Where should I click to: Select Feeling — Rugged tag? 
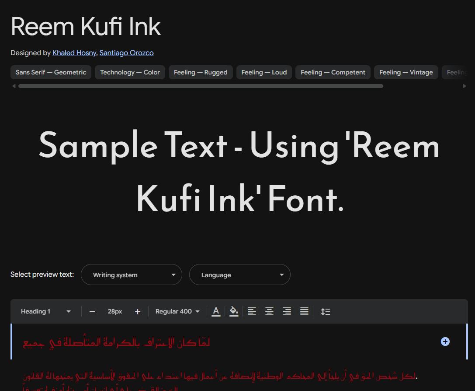[x=201, y=72]
